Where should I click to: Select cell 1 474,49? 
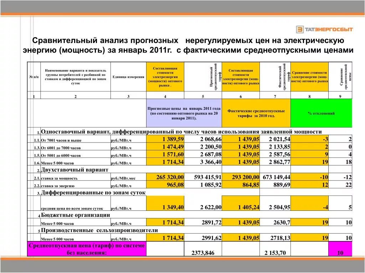(165, 147)
